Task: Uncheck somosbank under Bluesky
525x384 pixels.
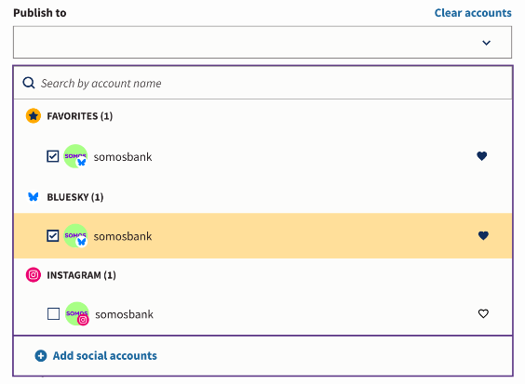Action: click(x=53, y=236)
